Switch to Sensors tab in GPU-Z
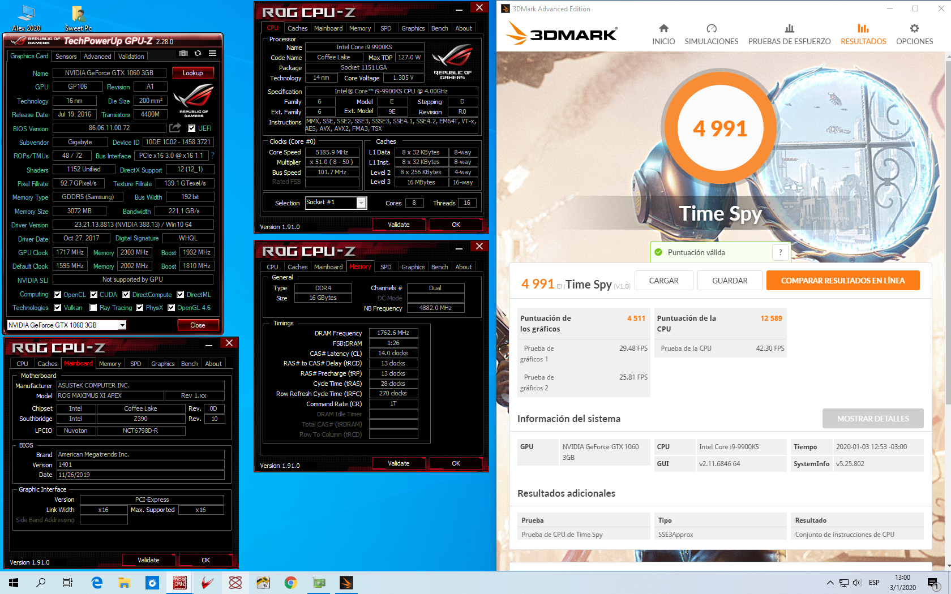This screenshot has height=594, width=951. [66, 57]
